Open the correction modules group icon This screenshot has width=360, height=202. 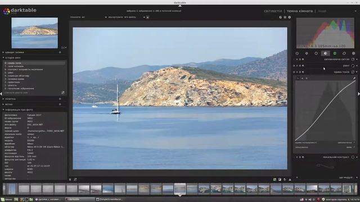pyautogui.click(x=344, y=53)
